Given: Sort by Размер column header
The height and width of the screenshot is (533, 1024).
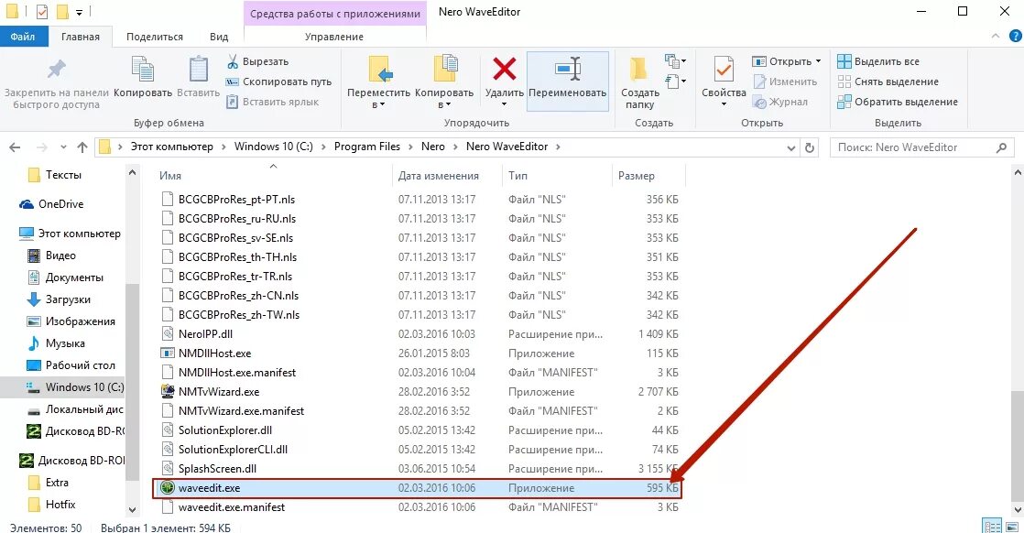Looking at the screenshot, I should (637, 176).
